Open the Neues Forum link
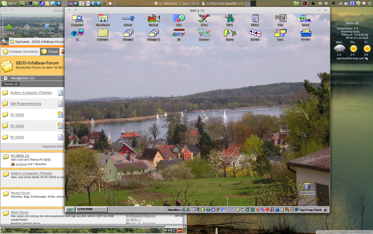Image resolution: width=373 pixels, height=234 pixels. pos(21,193)
